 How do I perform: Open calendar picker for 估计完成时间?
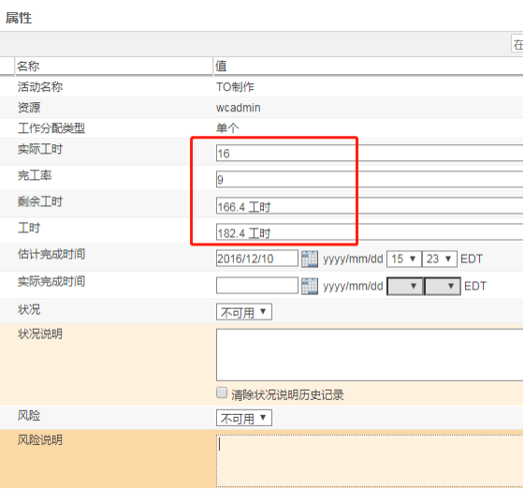point(310,259)
